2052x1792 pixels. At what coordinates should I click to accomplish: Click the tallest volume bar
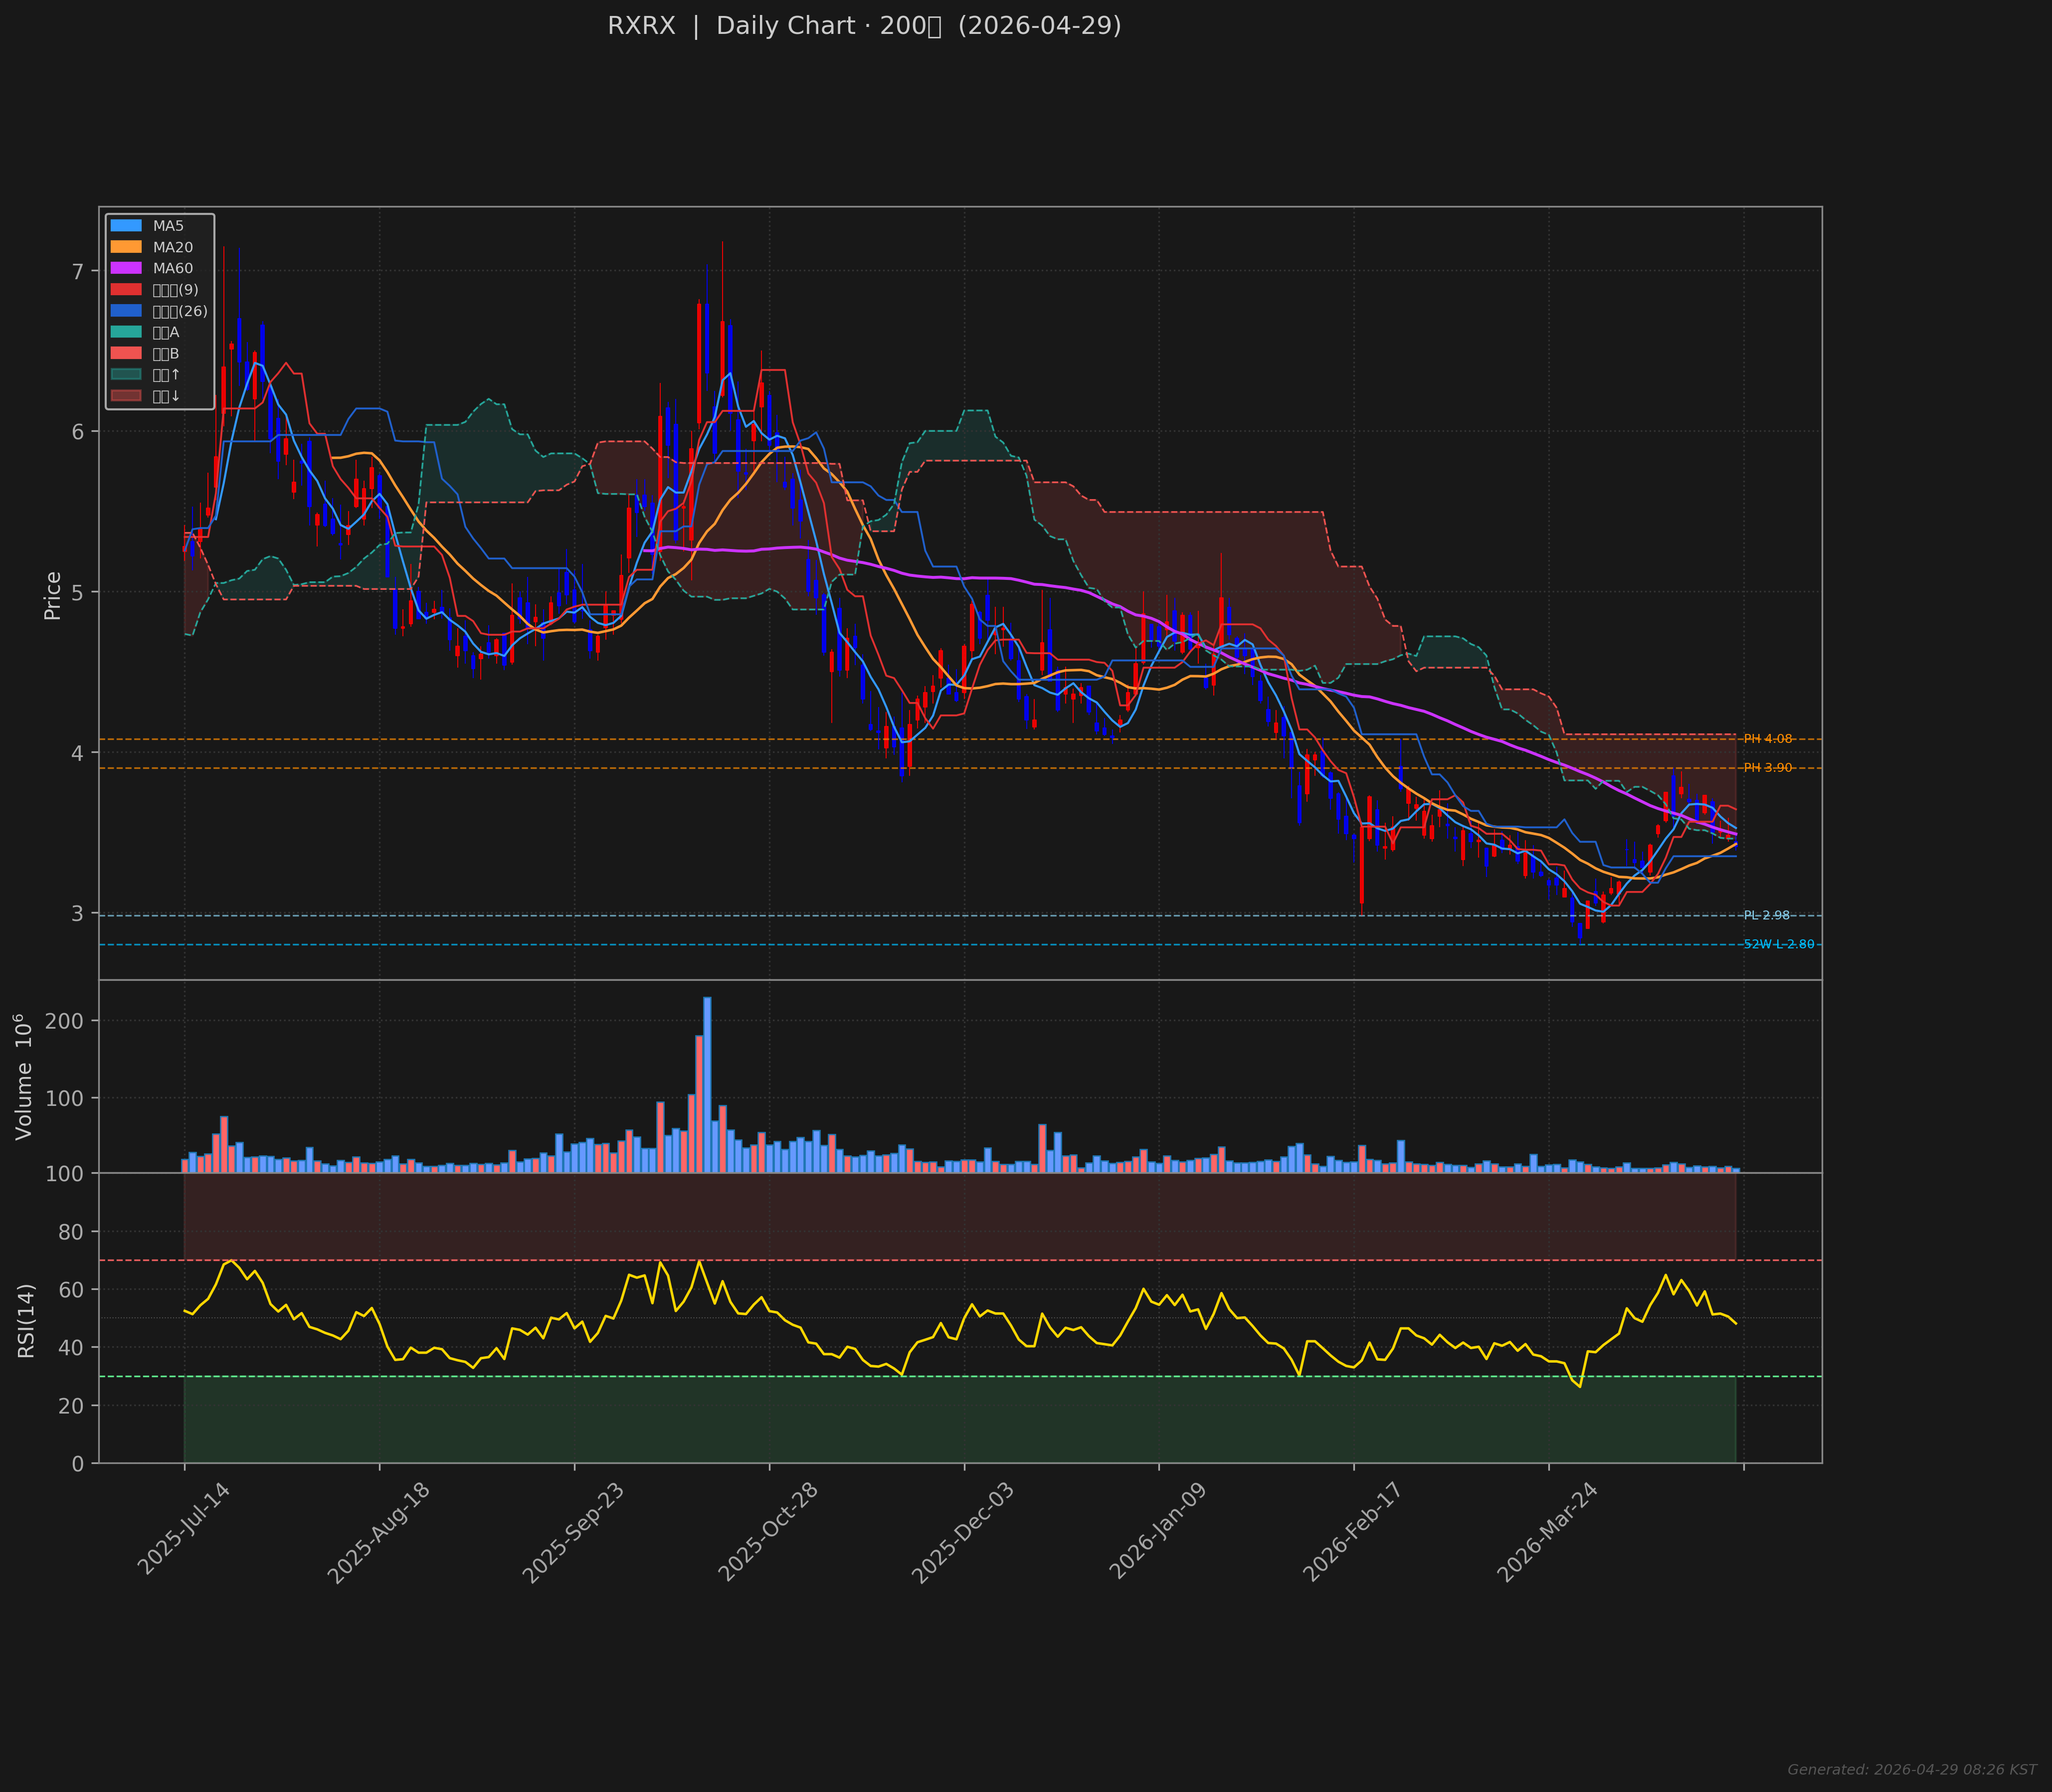tap(707, 1084)
